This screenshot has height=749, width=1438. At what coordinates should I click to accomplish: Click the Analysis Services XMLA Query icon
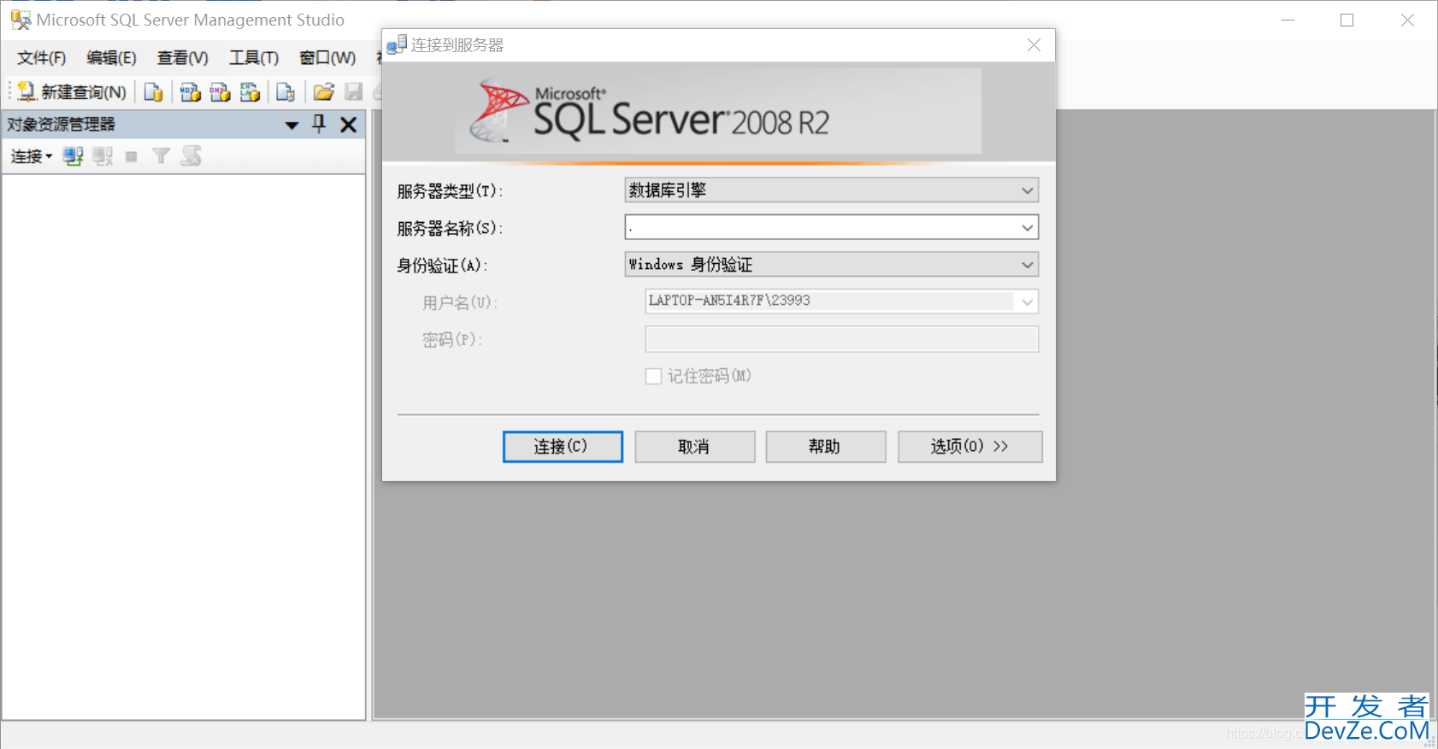tap(250, 91)
